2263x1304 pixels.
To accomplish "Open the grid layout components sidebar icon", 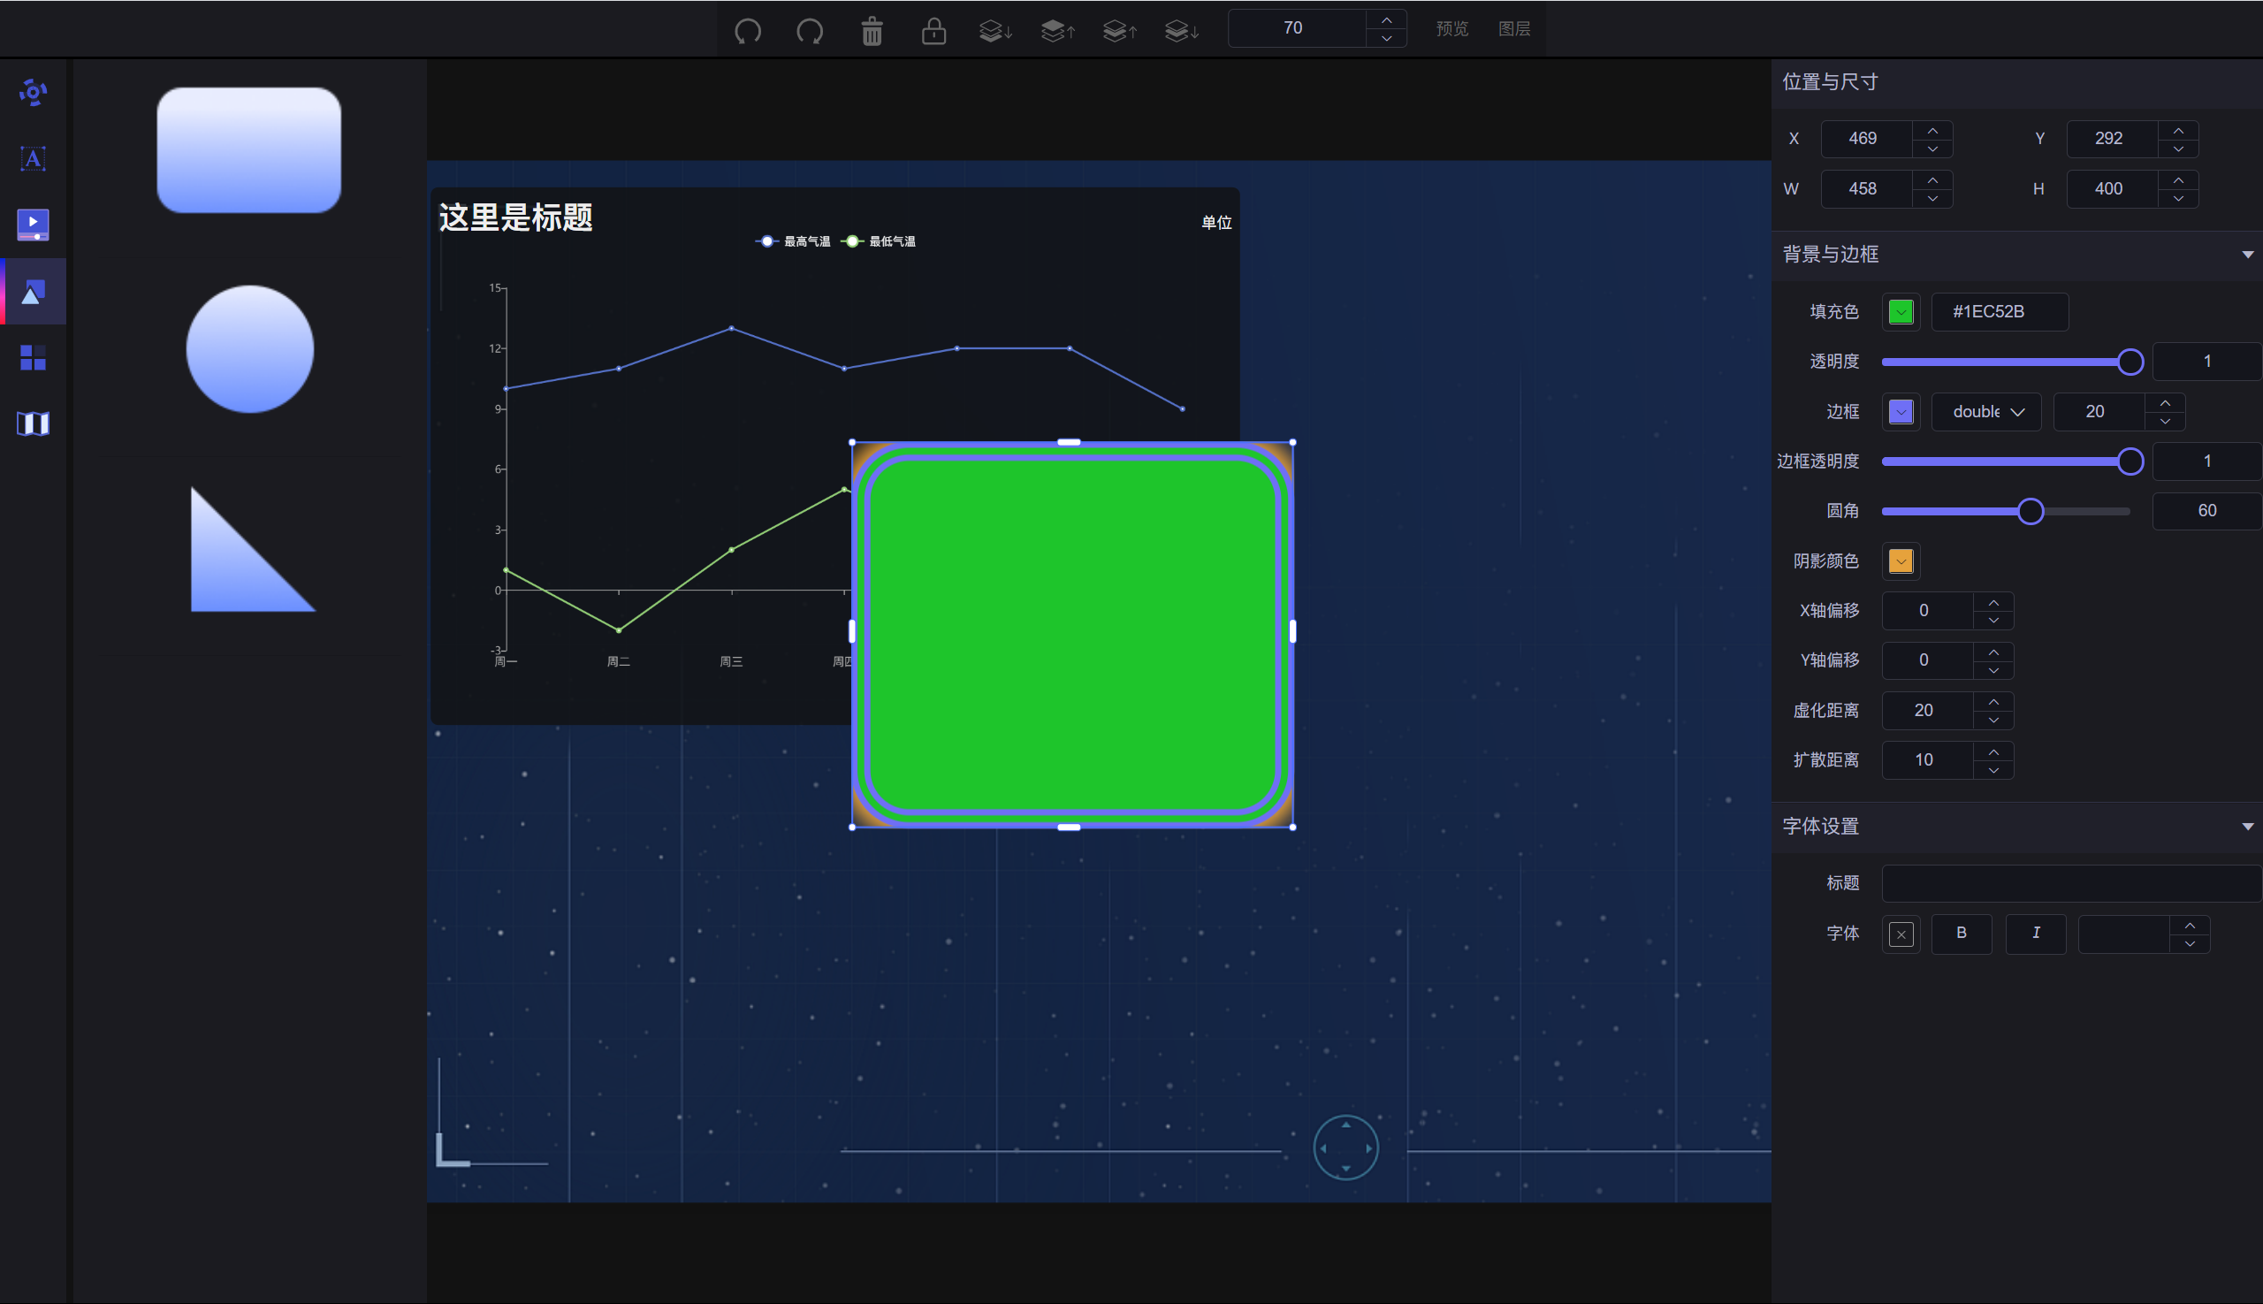I will [33, 357].
